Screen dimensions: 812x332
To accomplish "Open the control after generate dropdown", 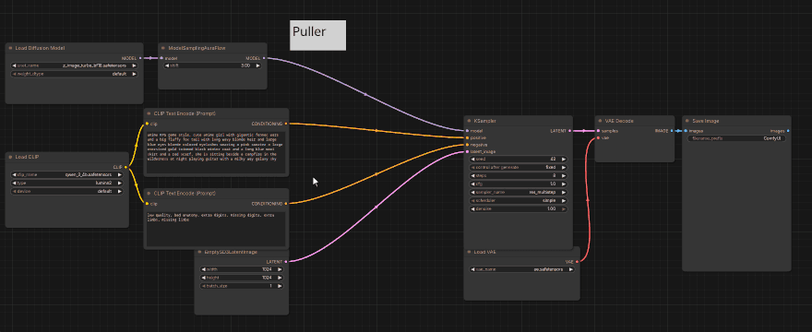I will click(x=518, y=168).
